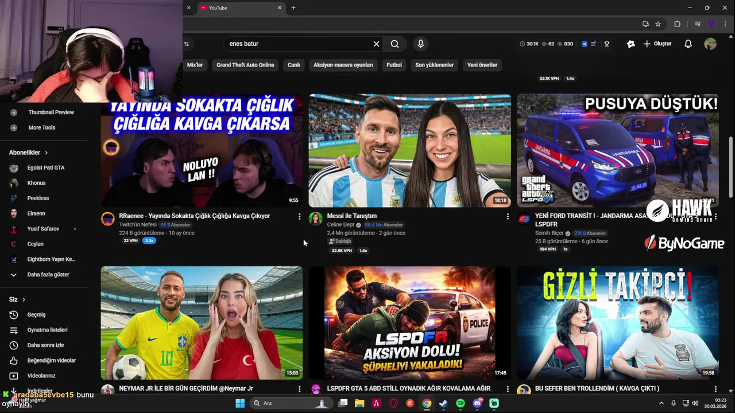Click the Twitch'in Nefesi channel avatar
The width and height of the screenshot is (735, 413).
[108, 219]
